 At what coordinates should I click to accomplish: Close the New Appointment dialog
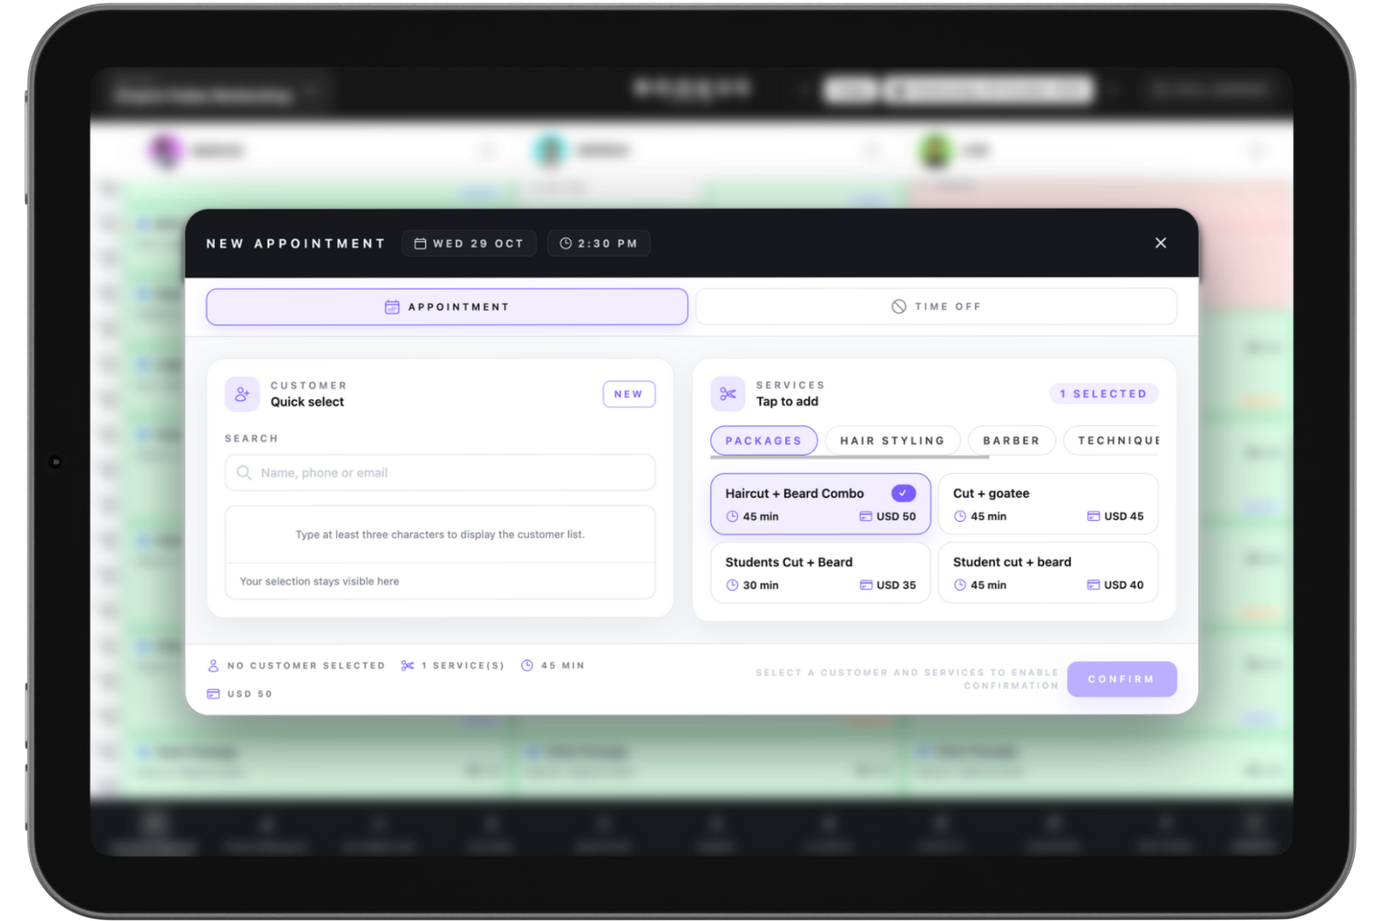tap(1160, 243)
